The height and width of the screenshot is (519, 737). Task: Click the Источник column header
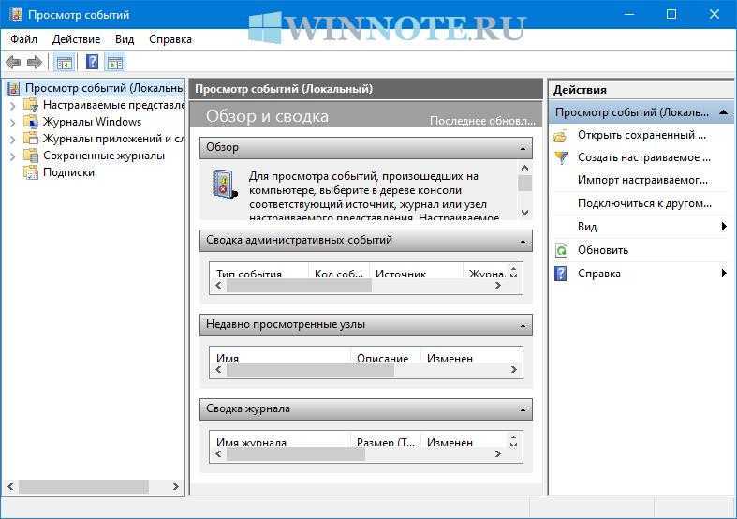pyautogui.click(x=416, y=273)
